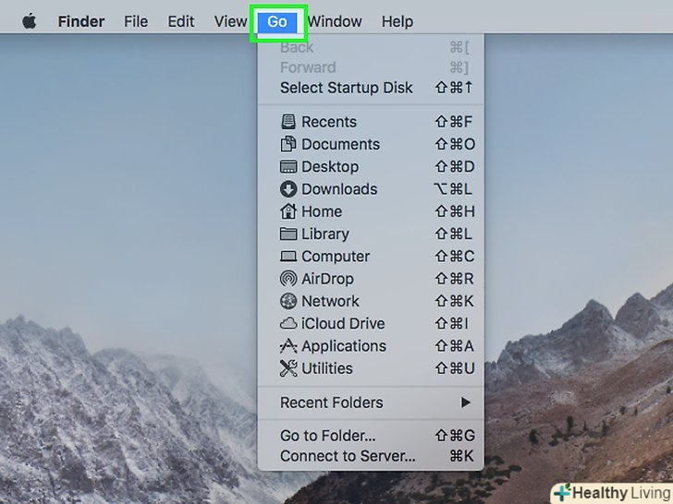This screenshot has width=673, height=504.
Task: Select Computer from the Go menu
Action: click(x=371, y=257)
